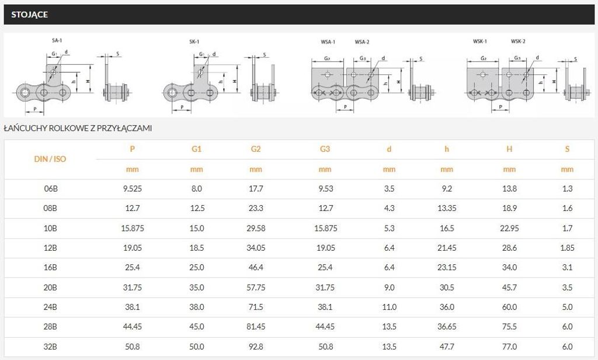Click the S column header

[x=567, y=149]
